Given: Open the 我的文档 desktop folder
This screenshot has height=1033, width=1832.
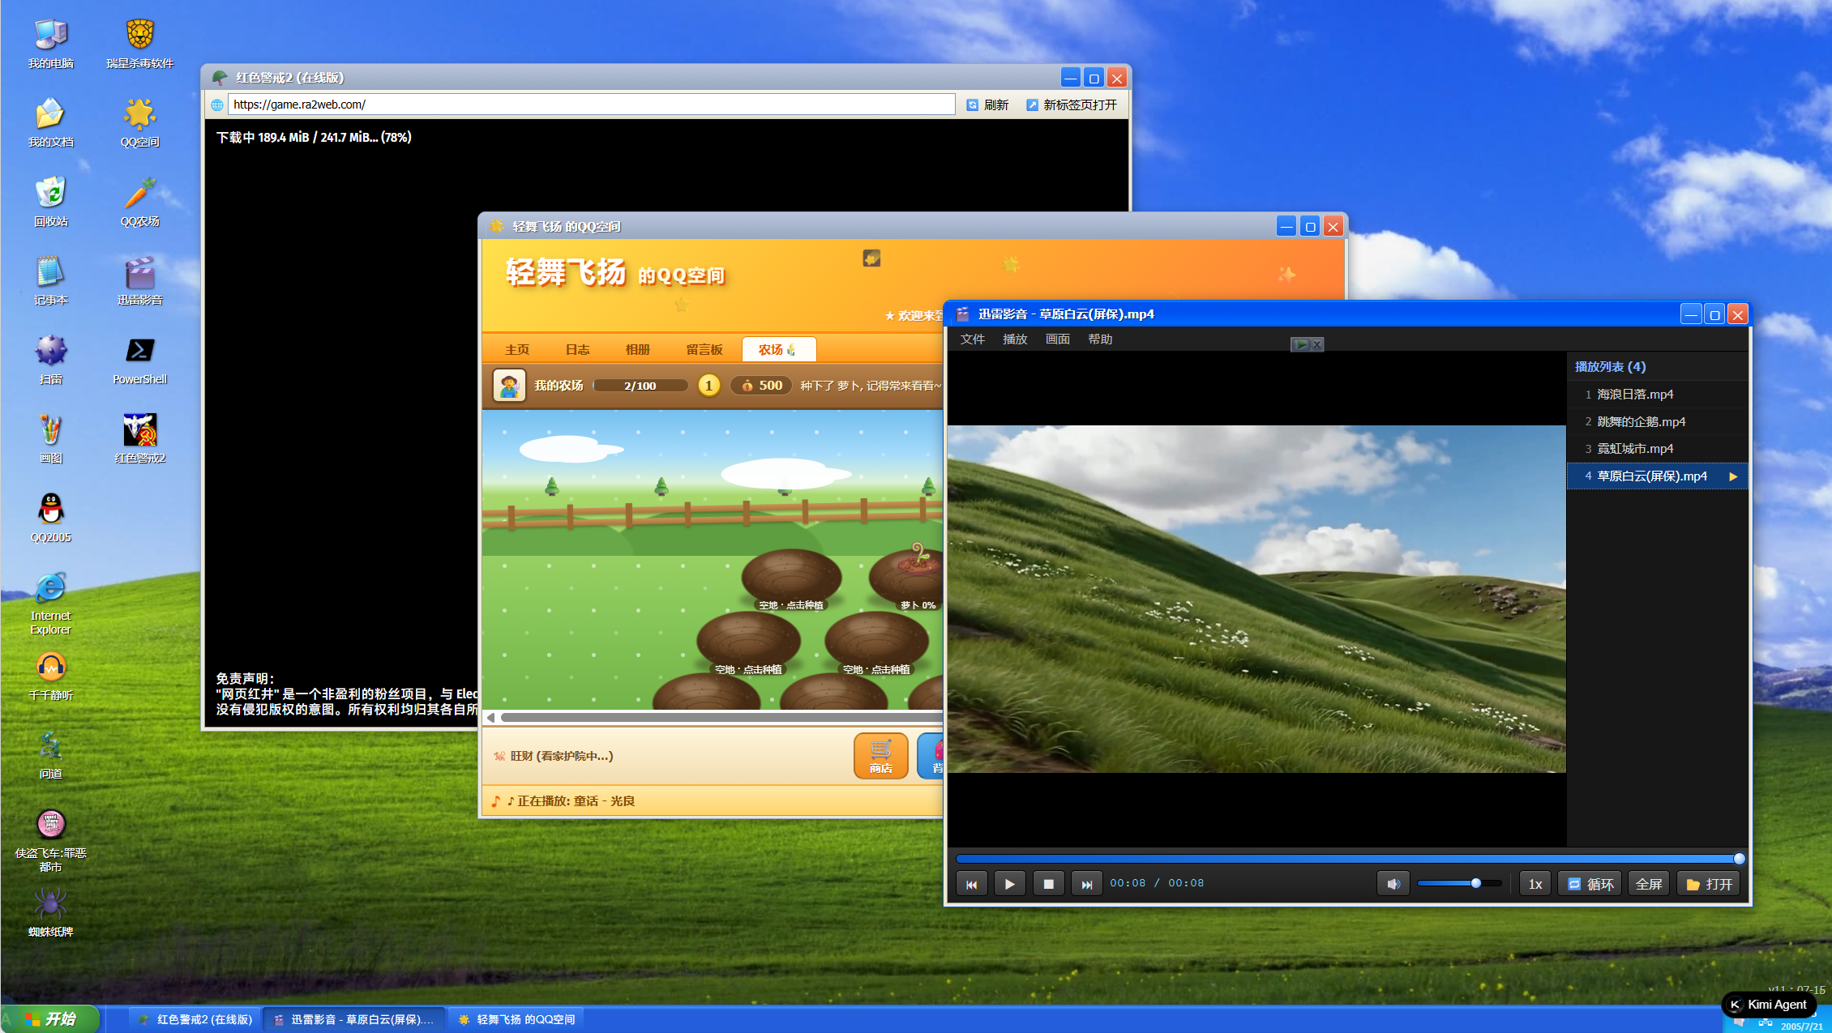Looking at the screenshot, I should coord(50,122).
